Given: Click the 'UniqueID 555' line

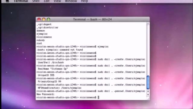Looking at the screenshot, I should point(46,75).
